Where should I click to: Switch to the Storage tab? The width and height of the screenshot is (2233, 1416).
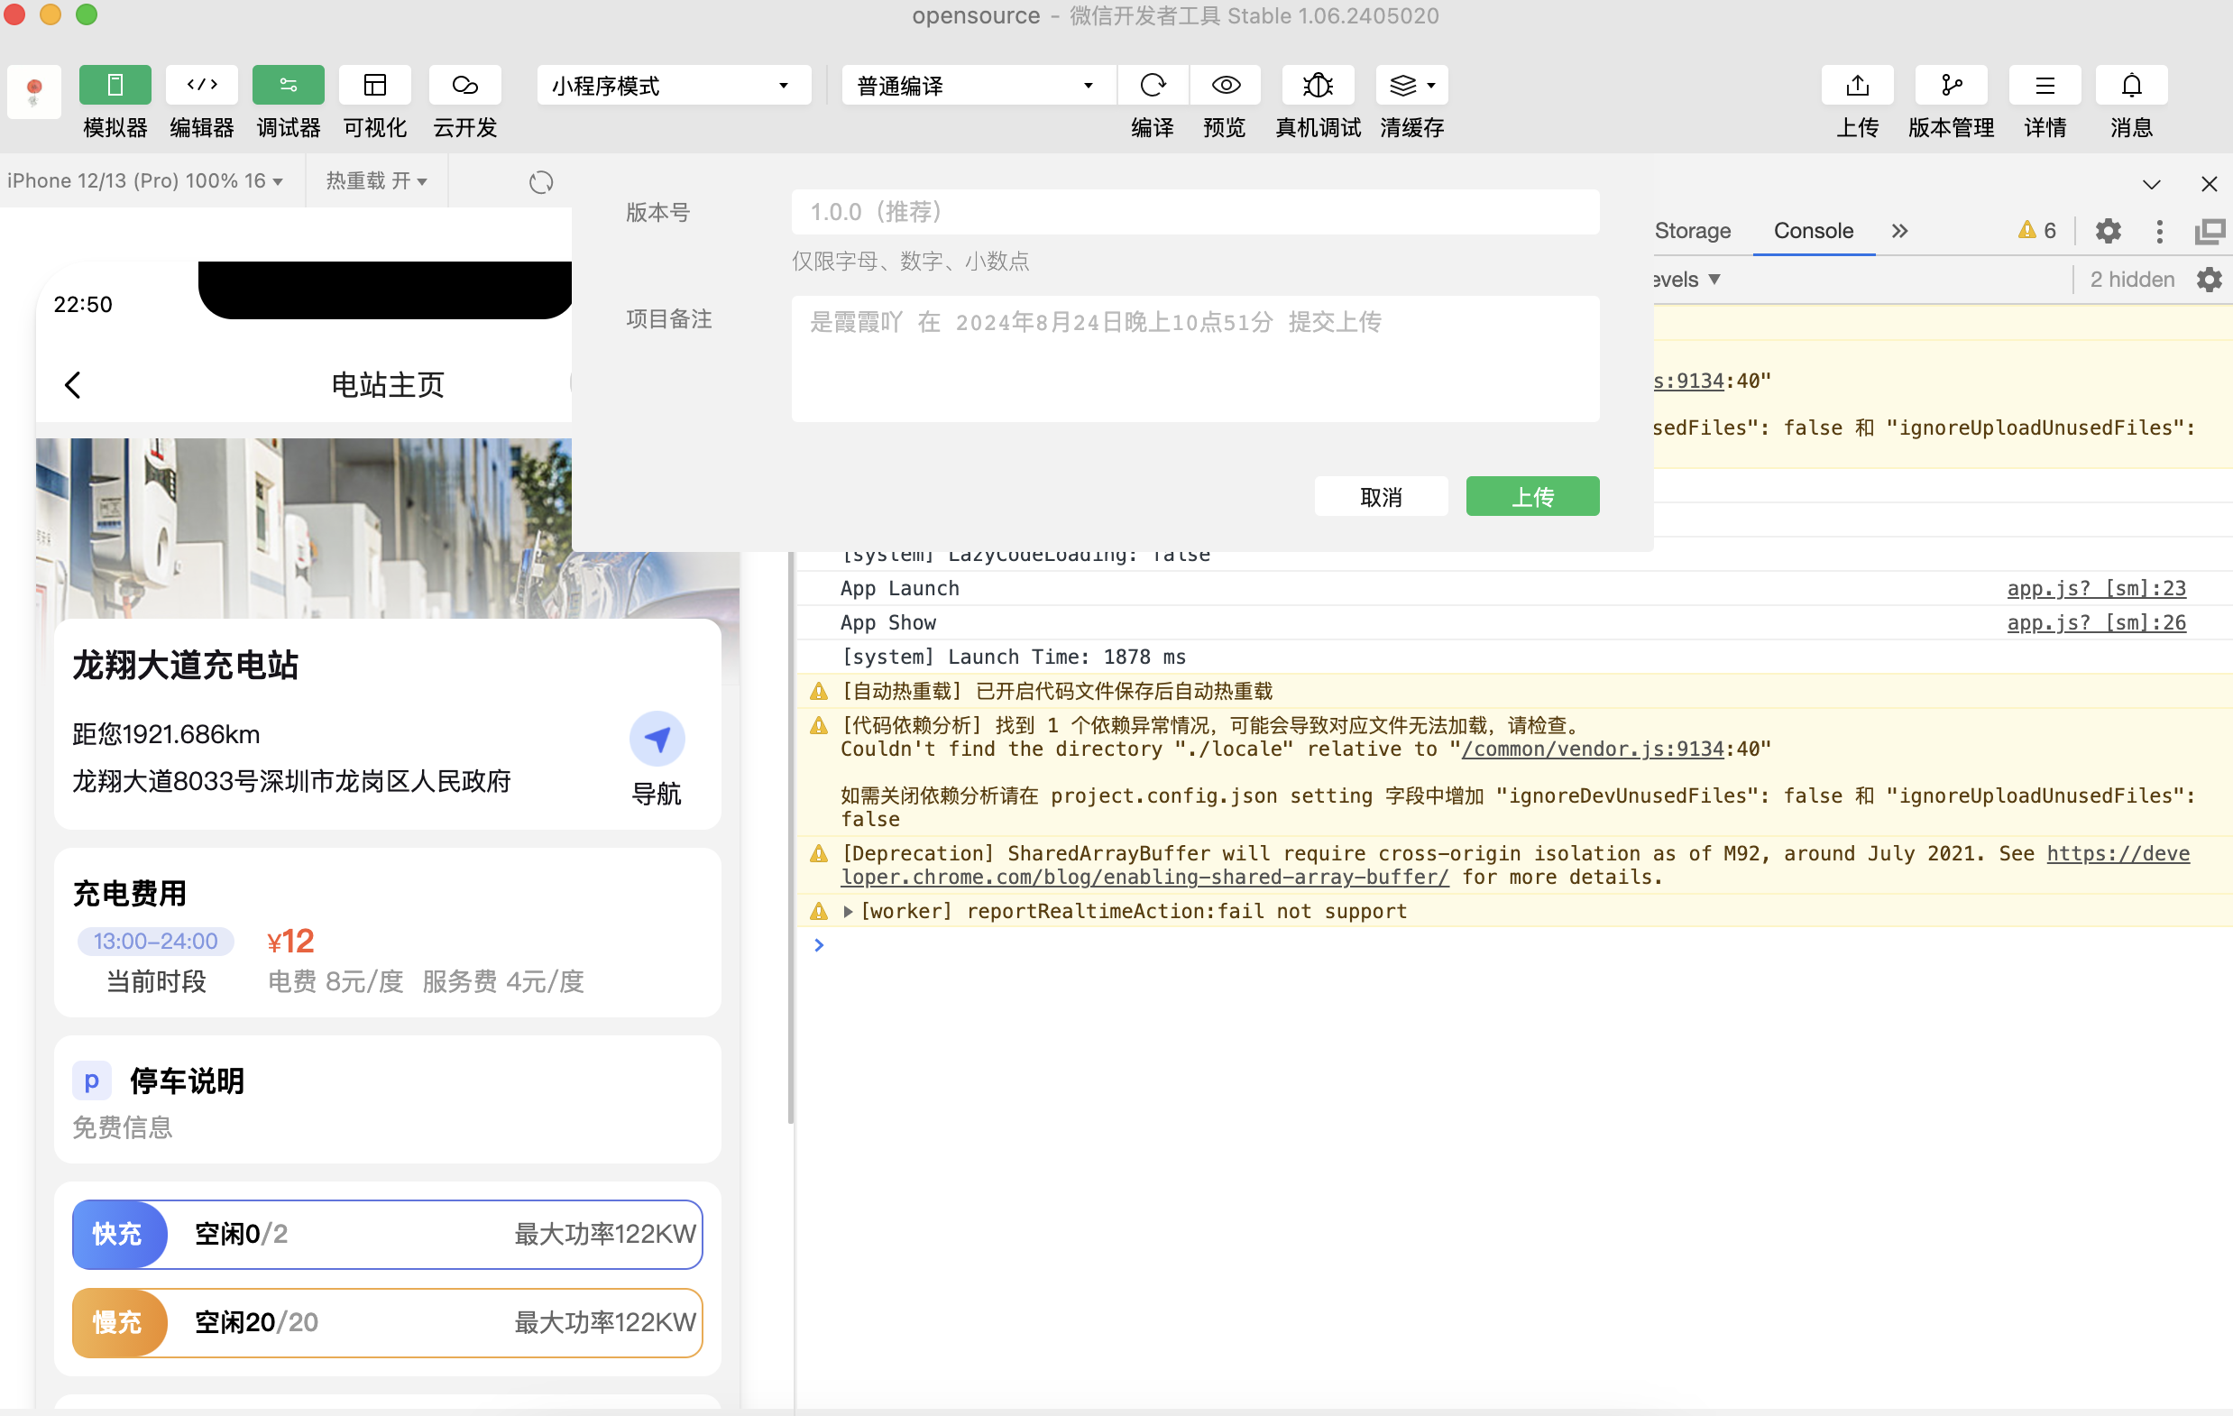coord(1693,230)
